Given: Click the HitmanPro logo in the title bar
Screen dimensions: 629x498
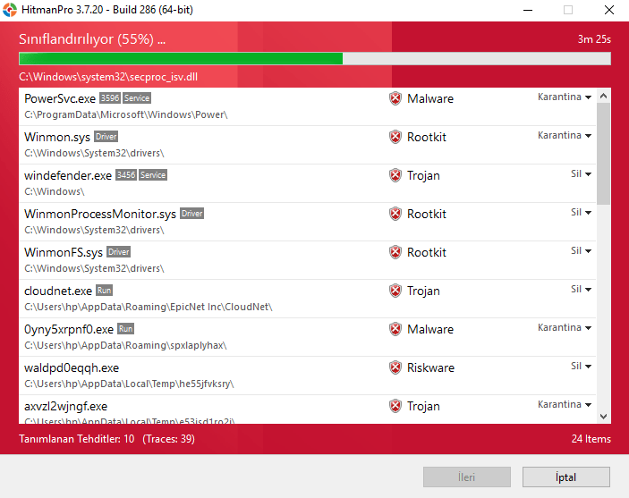Looking at the screenshot, I should (x=10, y=10).
